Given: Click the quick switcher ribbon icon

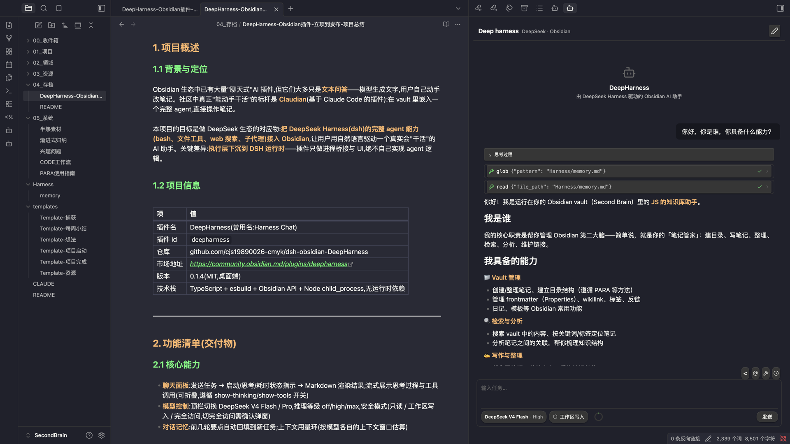Looking at the screenshot, I should pos(9,25).
